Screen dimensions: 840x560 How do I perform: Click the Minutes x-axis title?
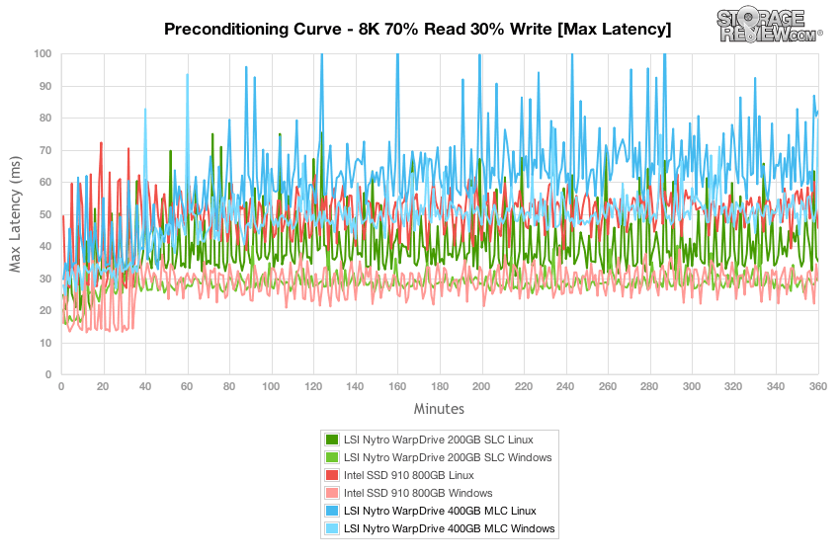point(439,409)
